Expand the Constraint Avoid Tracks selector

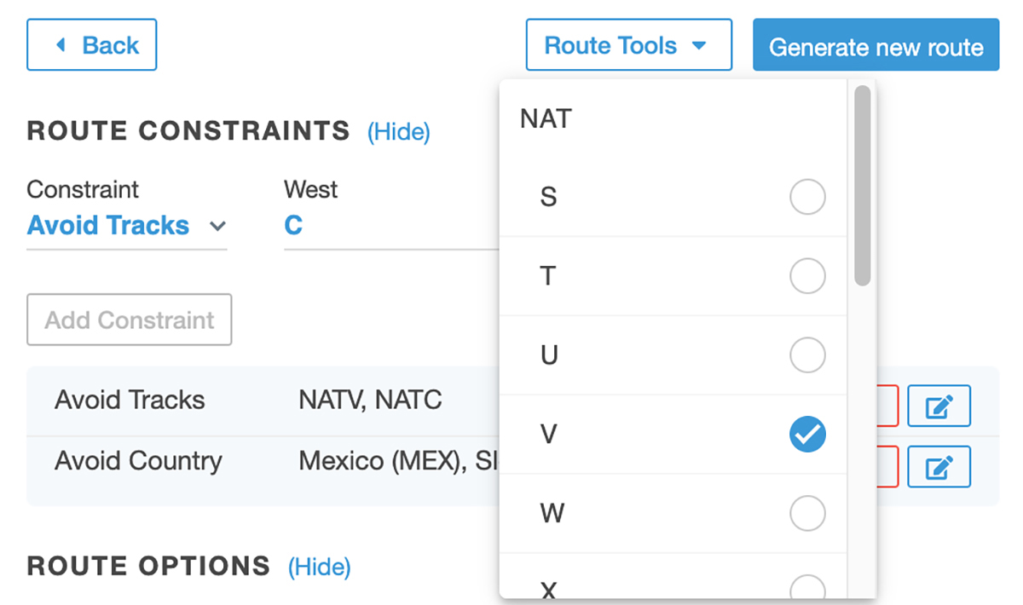point(126,226)
